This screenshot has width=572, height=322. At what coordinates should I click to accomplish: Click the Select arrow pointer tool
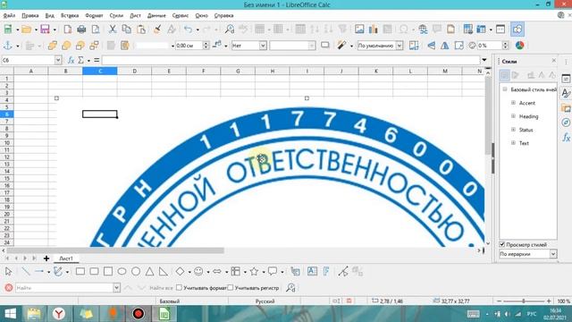(8, 271)
